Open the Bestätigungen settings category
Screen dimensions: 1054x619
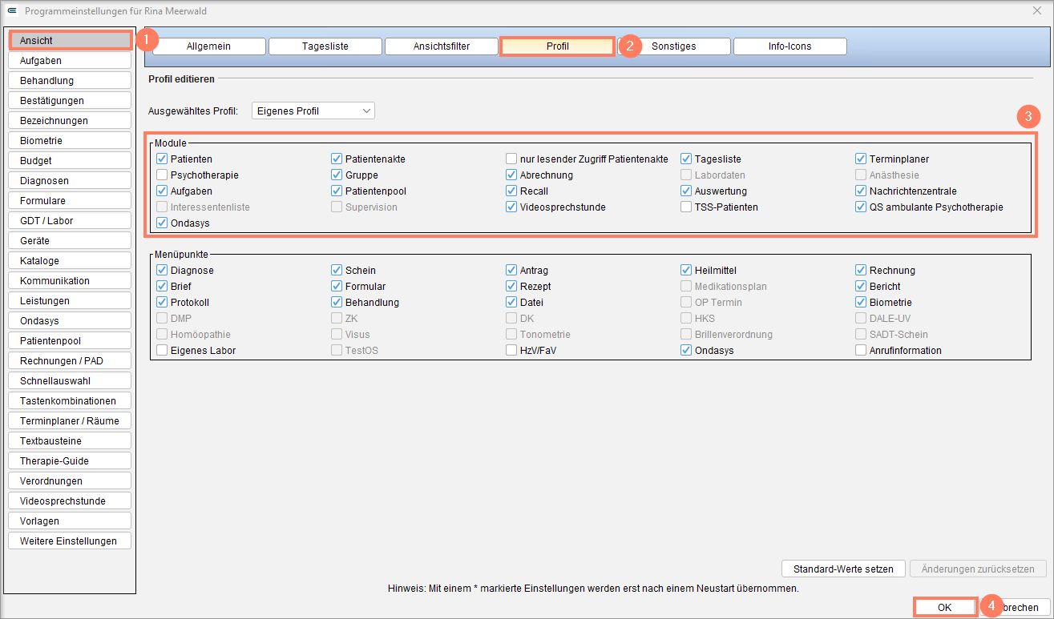pos(70,101)
